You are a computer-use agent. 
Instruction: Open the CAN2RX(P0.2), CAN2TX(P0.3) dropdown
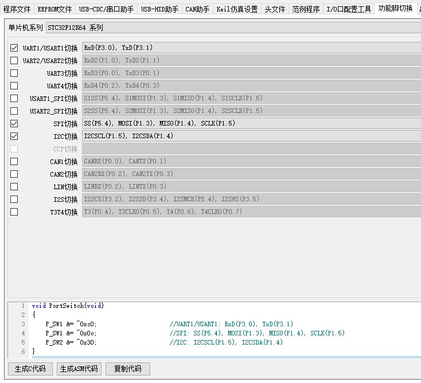[251, 174]
